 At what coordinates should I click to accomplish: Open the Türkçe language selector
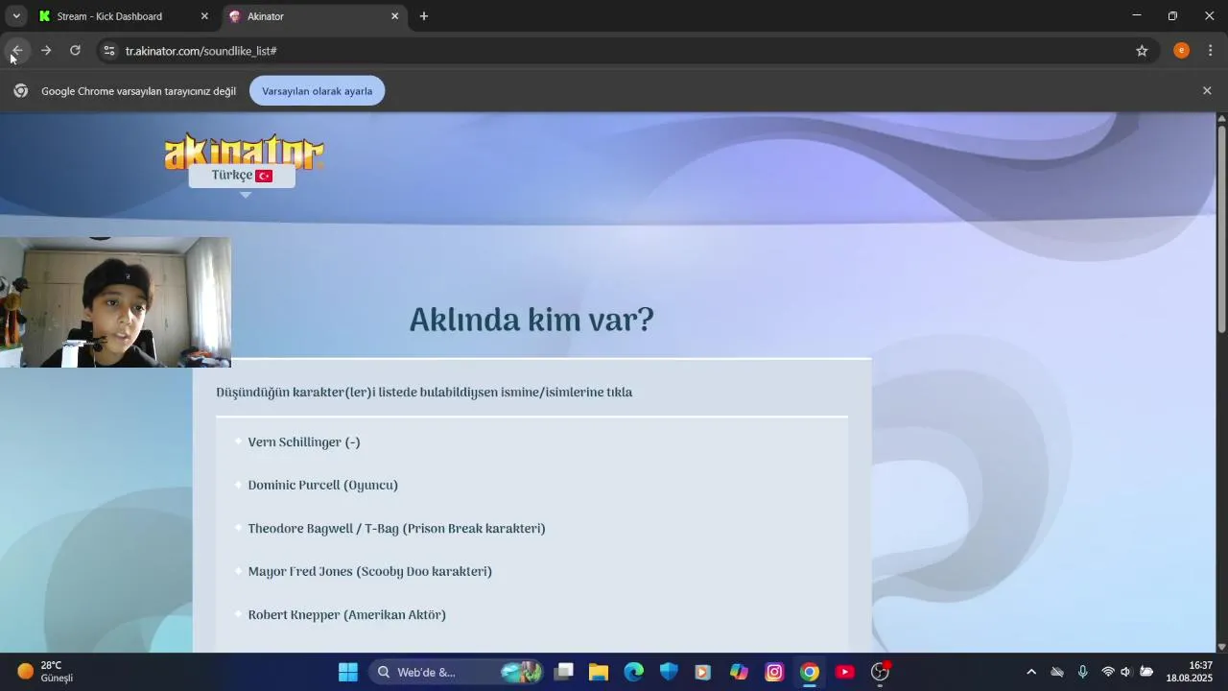242,176
